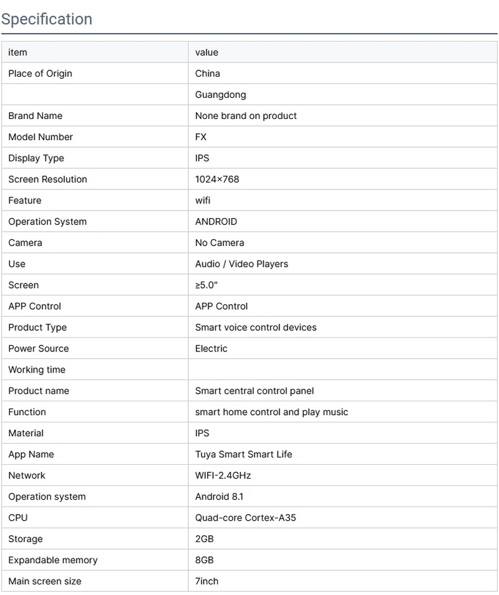Select 'Audio / Video Players' text
The width and height of the screenshot is (499, 595).
coord(241,264)
